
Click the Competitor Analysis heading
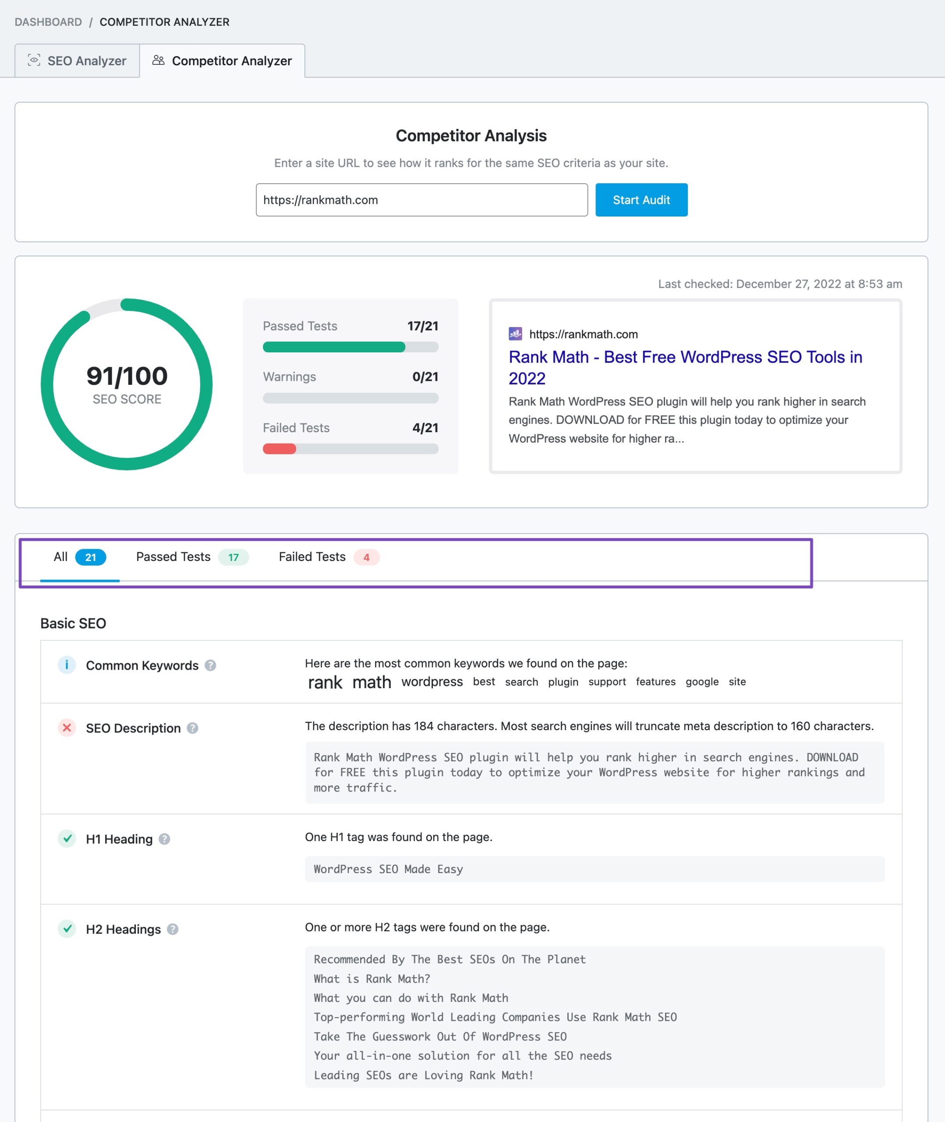pos(471,135)
